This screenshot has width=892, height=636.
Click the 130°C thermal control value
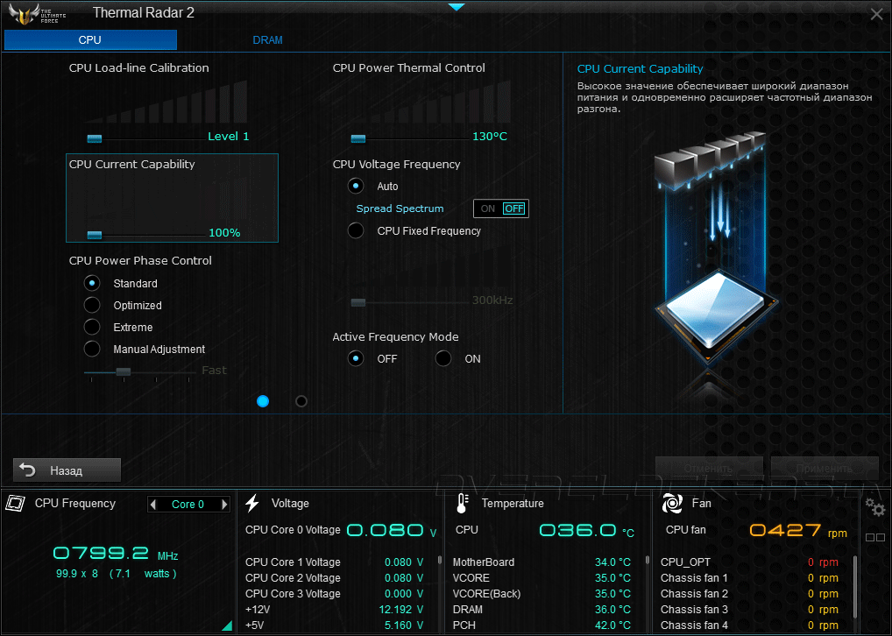[490, 137]
